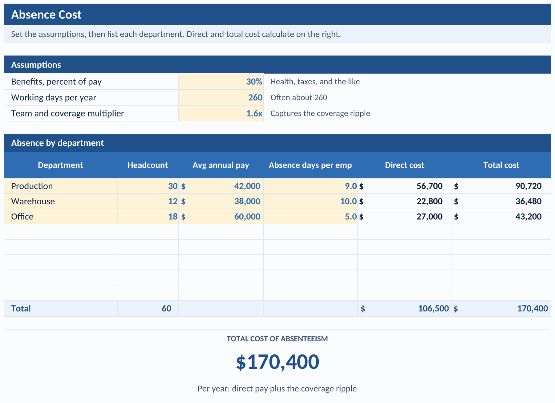This screenshot has width=555, height=403.
Task: Click Warehouse direct cost 22,800
Action: (x=405, y=201)
